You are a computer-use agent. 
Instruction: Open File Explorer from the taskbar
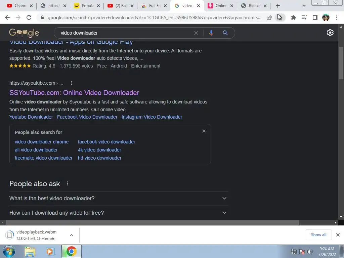30,252
